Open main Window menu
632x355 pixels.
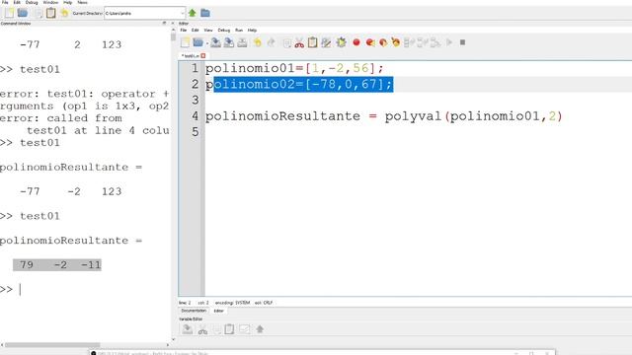pyautogui.click(x=50, y=2)
